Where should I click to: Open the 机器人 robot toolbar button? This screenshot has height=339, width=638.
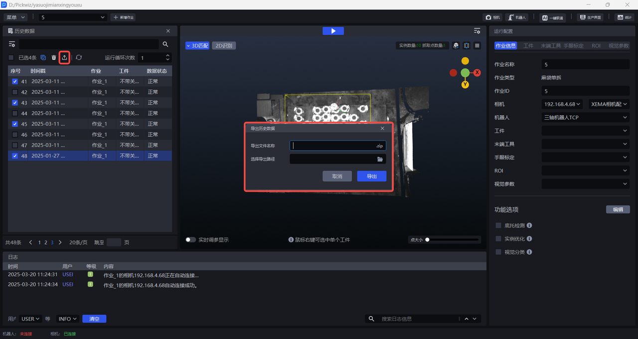(517, 17)
